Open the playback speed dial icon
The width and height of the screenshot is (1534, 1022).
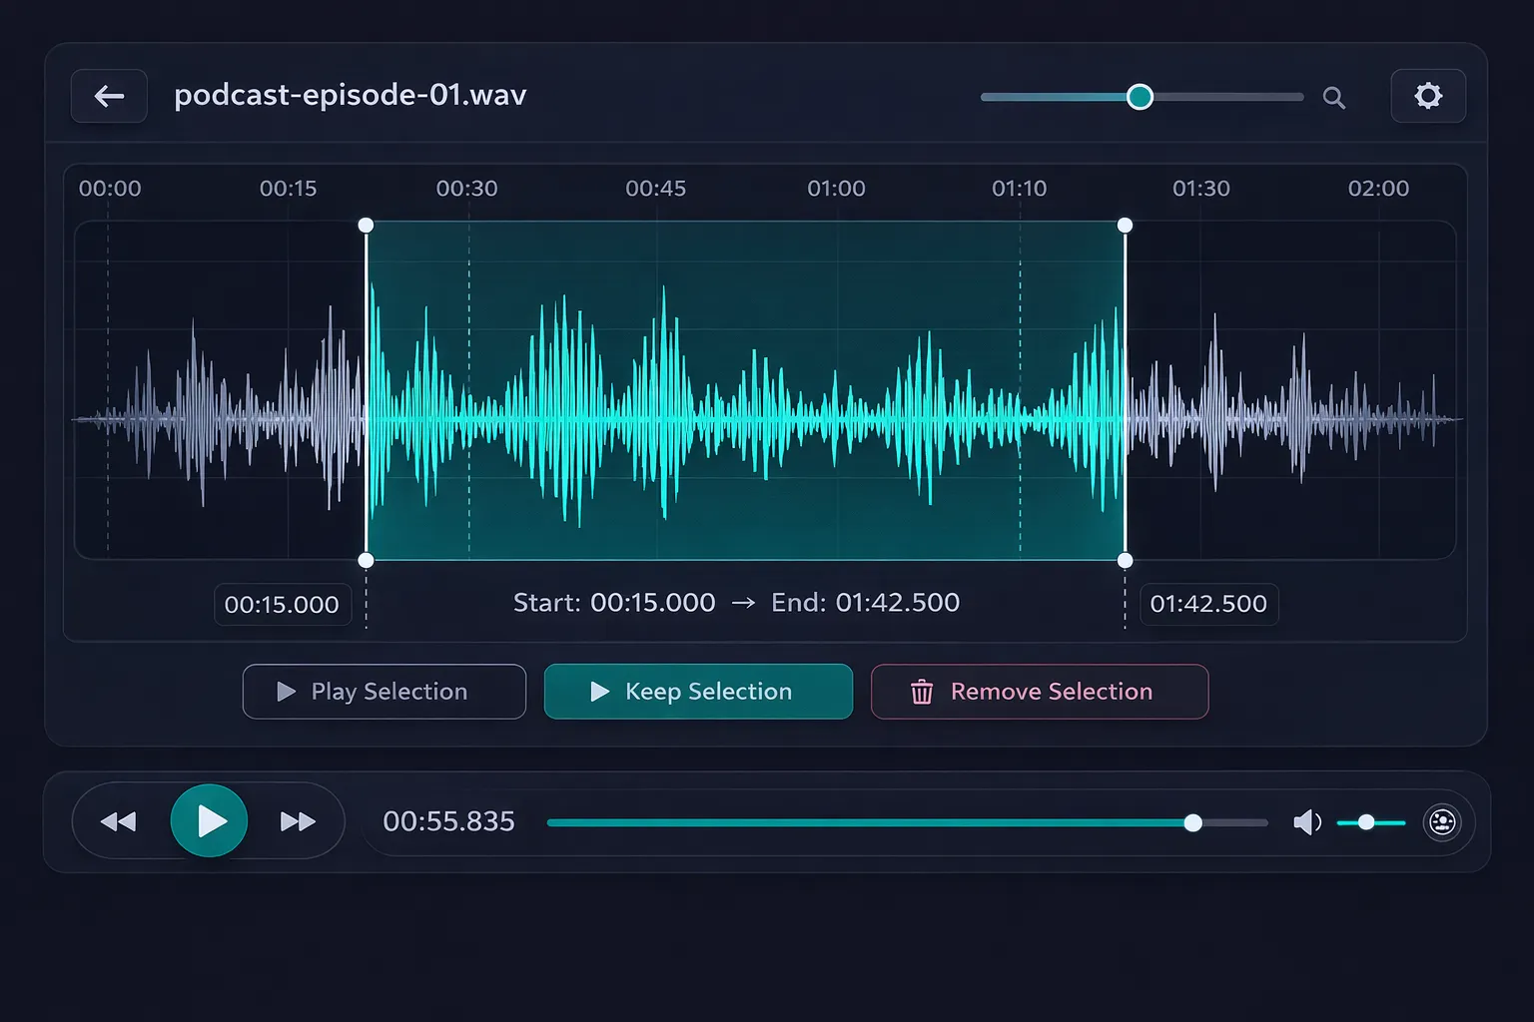[x=1442, y=821]
